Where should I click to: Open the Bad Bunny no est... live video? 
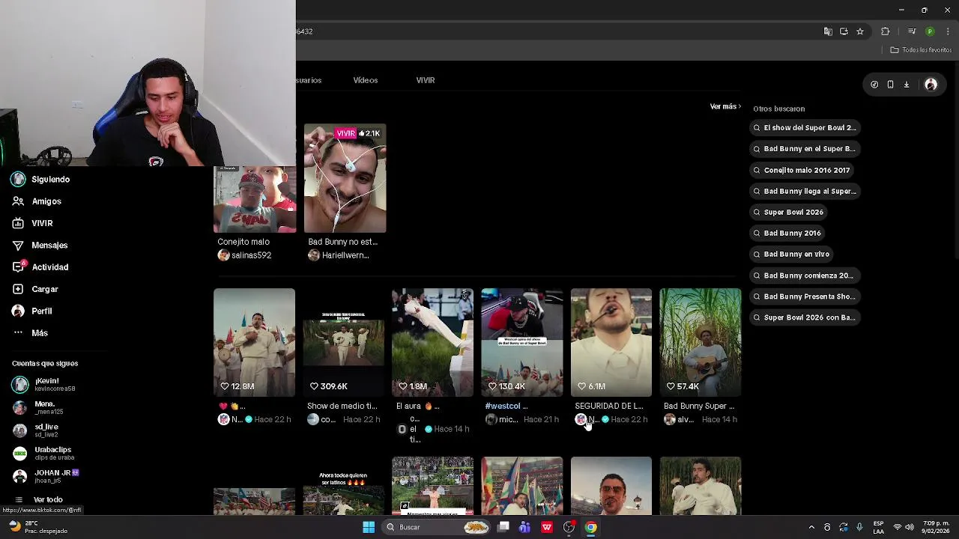345,178
